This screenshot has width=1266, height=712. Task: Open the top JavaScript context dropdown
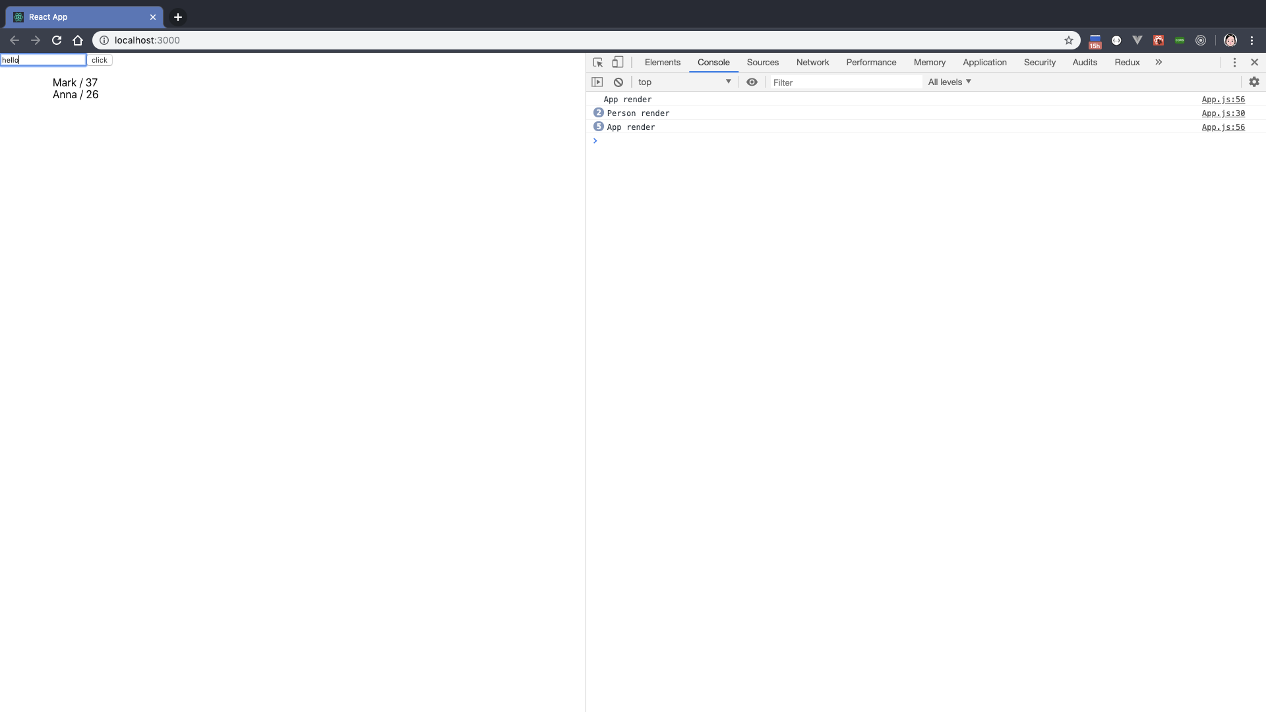tap(684, 82)
